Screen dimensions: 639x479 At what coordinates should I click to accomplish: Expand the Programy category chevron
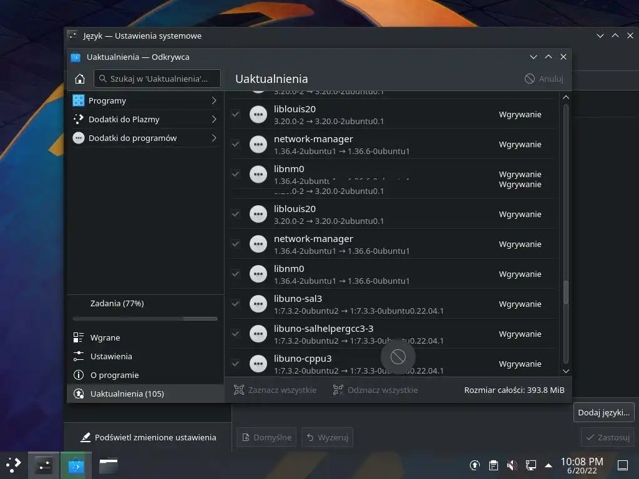pyautogui.click(x=214, y=100)
